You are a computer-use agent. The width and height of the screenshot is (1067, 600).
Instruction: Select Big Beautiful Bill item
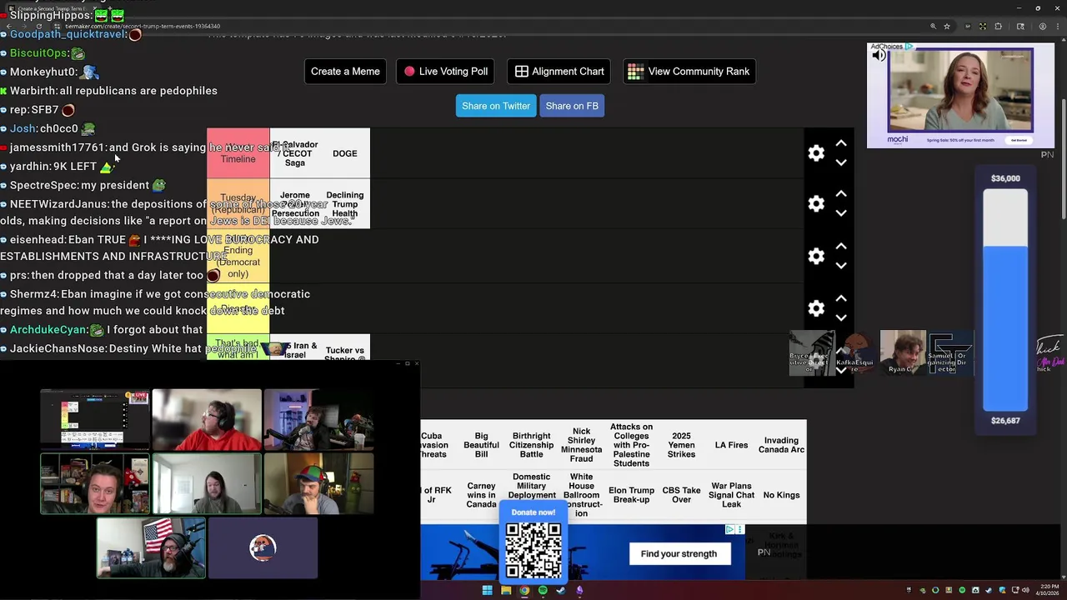(481, 445)
